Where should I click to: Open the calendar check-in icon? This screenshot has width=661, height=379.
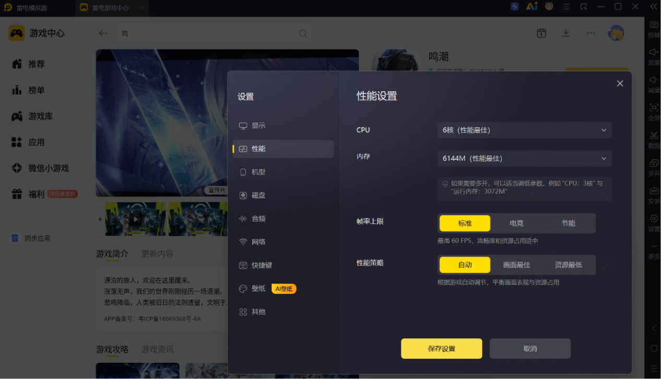[x=542, y=33]
